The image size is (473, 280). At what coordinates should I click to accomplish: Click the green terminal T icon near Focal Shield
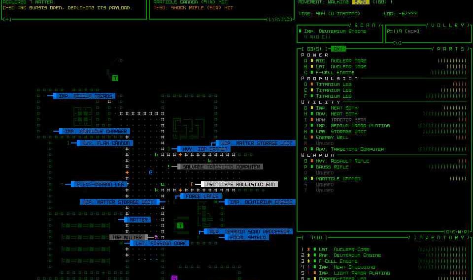(180, 225)
